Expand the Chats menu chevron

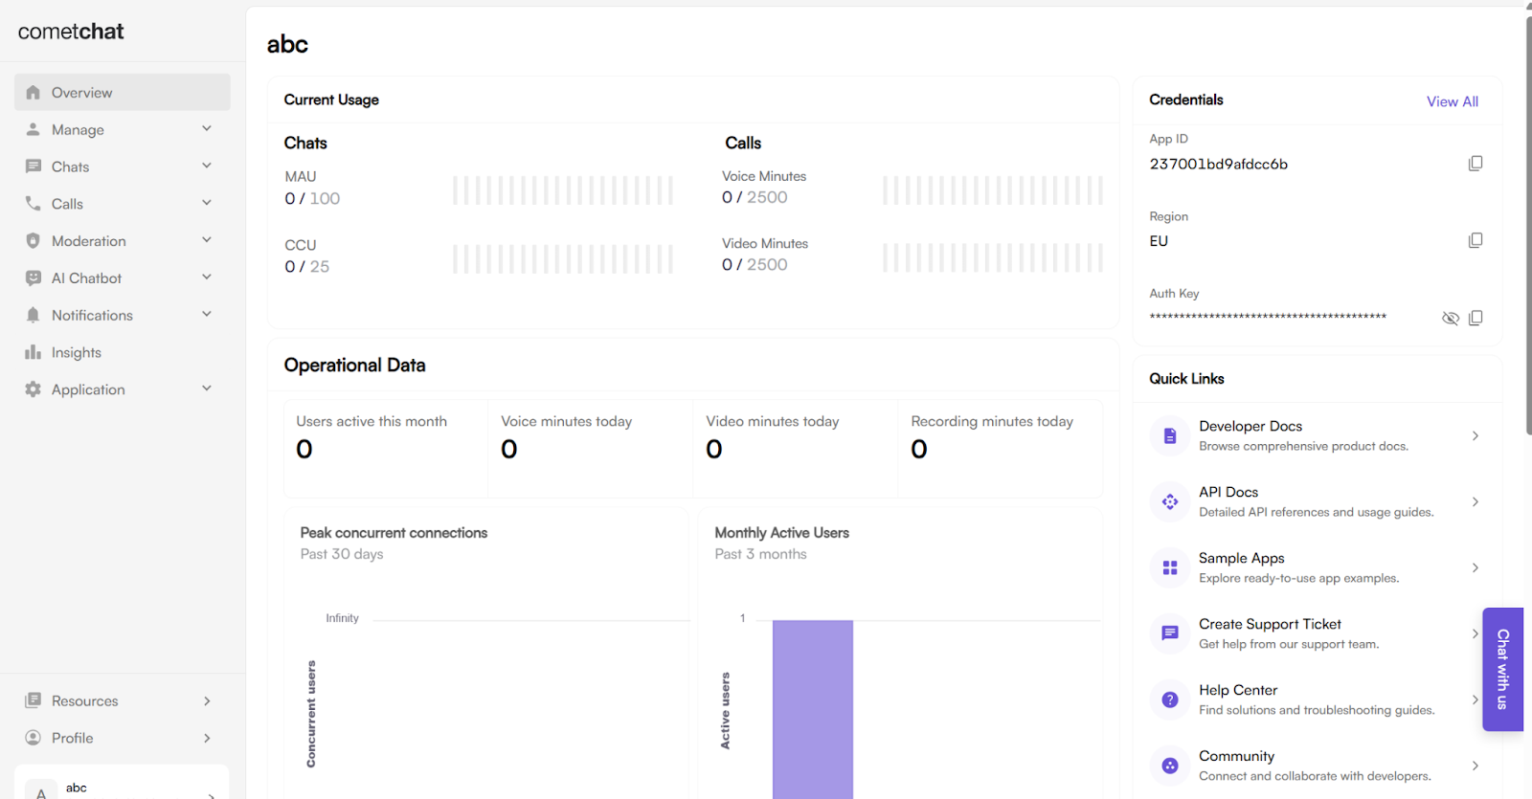point(207,166)
